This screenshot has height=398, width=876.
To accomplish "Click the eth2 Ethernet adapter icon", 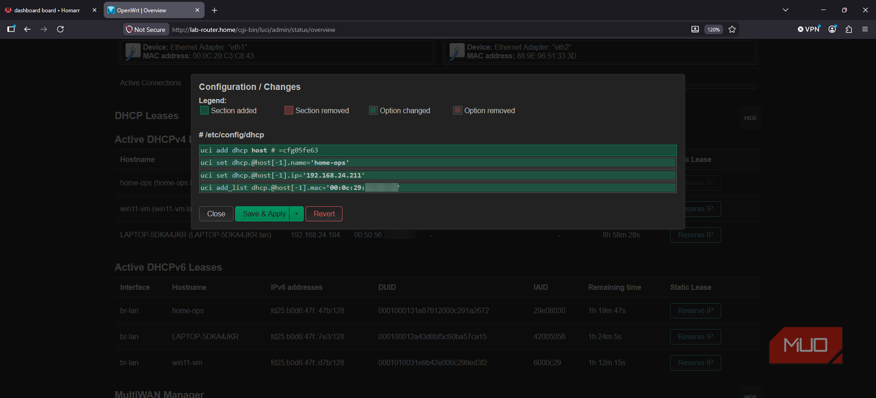I will (457, 51).
